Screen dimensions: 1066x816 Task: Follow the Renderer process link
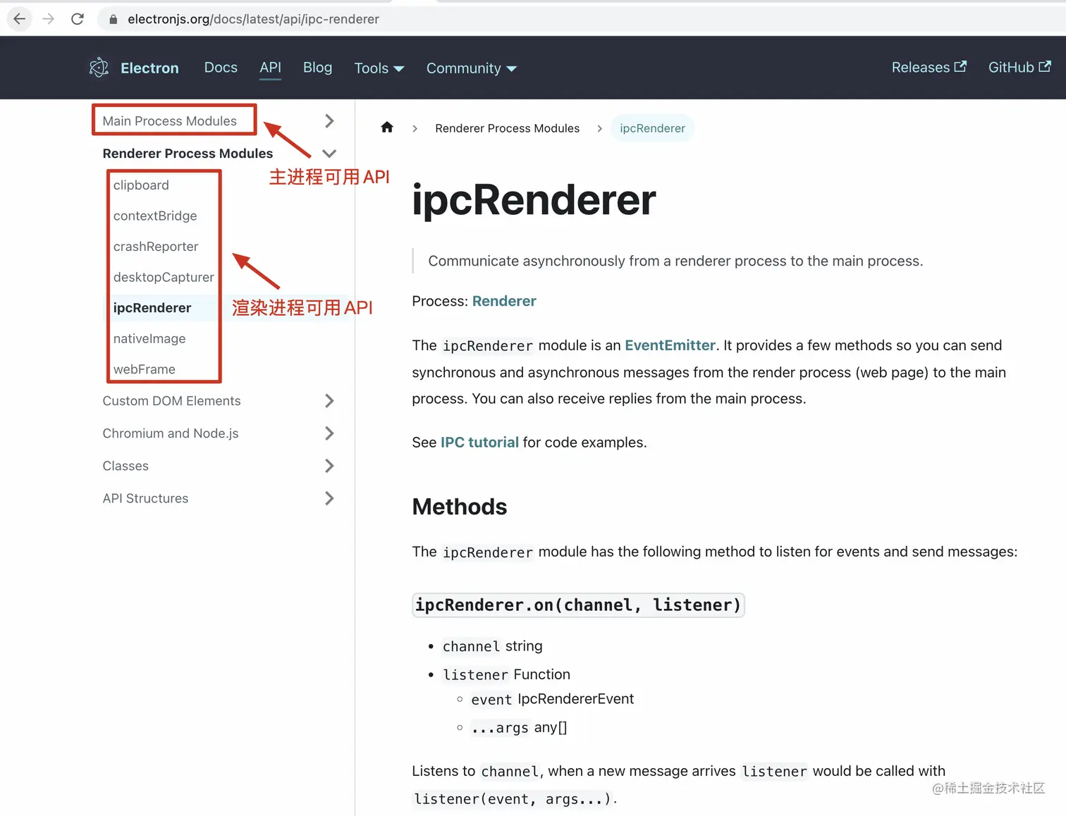point(504,301)
